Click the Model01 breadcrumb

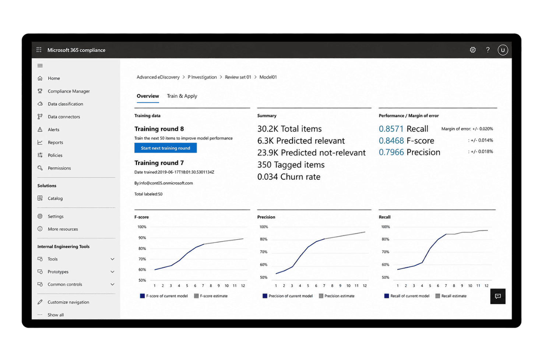[x=268, y=77]
